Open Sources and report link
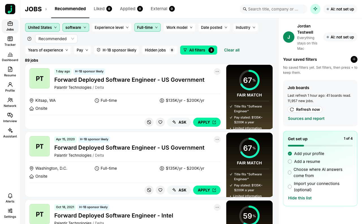 306,119
